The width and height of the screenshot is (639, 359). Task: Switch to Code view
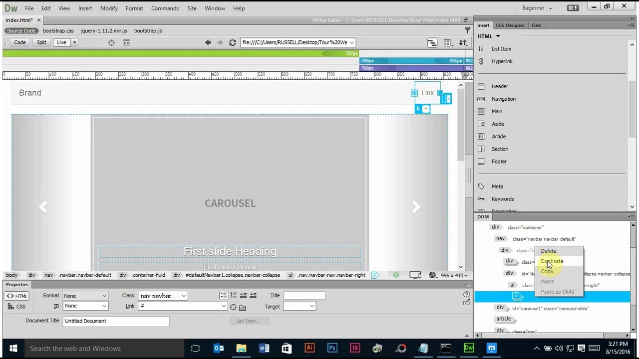[x=20, y=42]
